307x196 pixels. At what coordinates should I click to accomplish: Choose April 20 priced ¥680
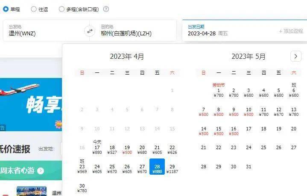coord(142,150)
